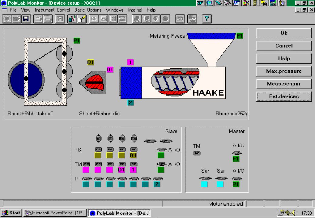Select magenta D1 slot in Slave TM row
The width and height of the screenshot is (315, 218).
pyautogui.click(x=121, y=170)
